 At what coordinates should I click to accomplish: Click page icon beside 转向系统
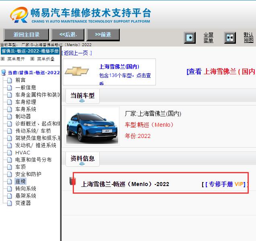tap(10, 188)
